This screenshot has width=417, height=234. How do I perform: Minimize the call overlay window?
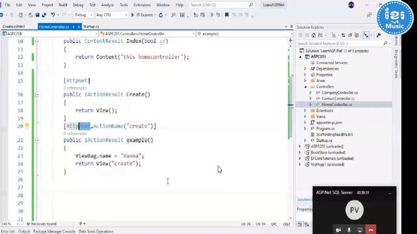[x=390, y=193]
